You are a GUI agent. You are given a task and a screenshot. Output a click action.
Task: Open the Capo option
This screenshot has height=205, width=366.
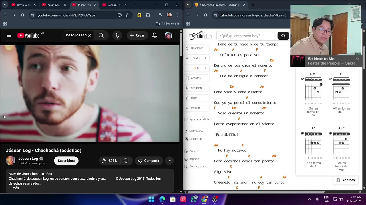196,98
